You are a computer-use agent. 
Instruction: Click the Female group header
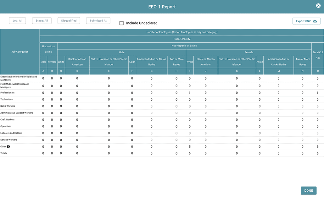[x=249, y=52]
